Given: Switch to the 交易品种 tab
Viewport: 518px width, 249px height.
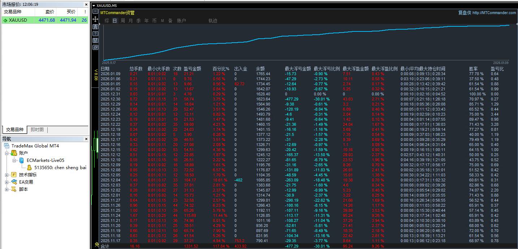Looking at the screenshot, I should (15, 130).
